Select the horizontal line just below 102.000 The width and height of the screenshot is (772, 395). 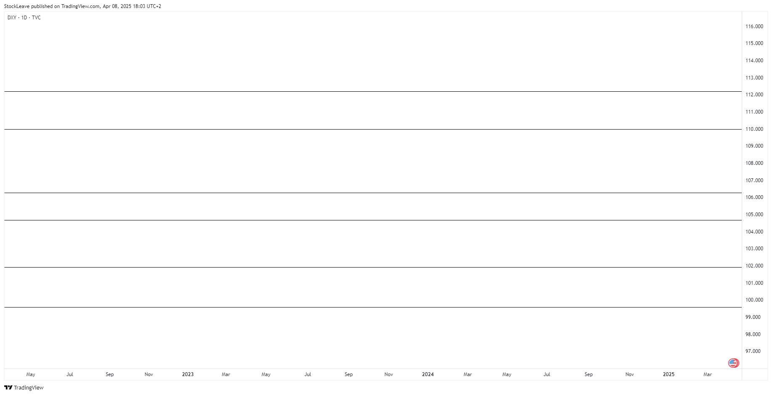tap(373, 267)
